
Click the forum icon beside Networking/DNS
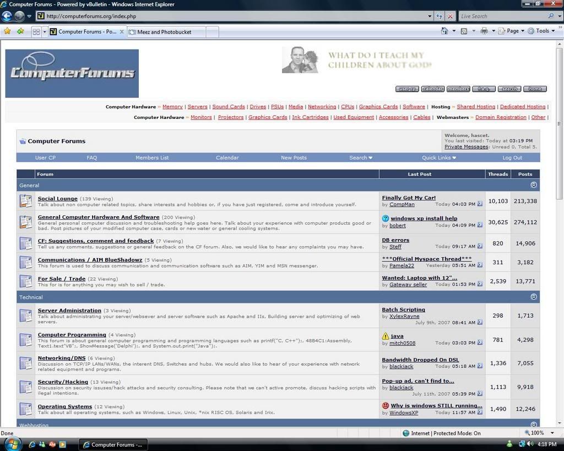tap(26, 363)
